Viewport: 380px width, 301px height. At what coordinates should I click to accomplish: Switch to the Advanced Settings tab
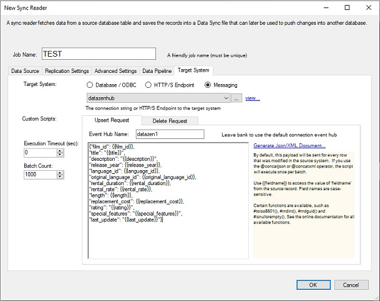tap(115, 71)
